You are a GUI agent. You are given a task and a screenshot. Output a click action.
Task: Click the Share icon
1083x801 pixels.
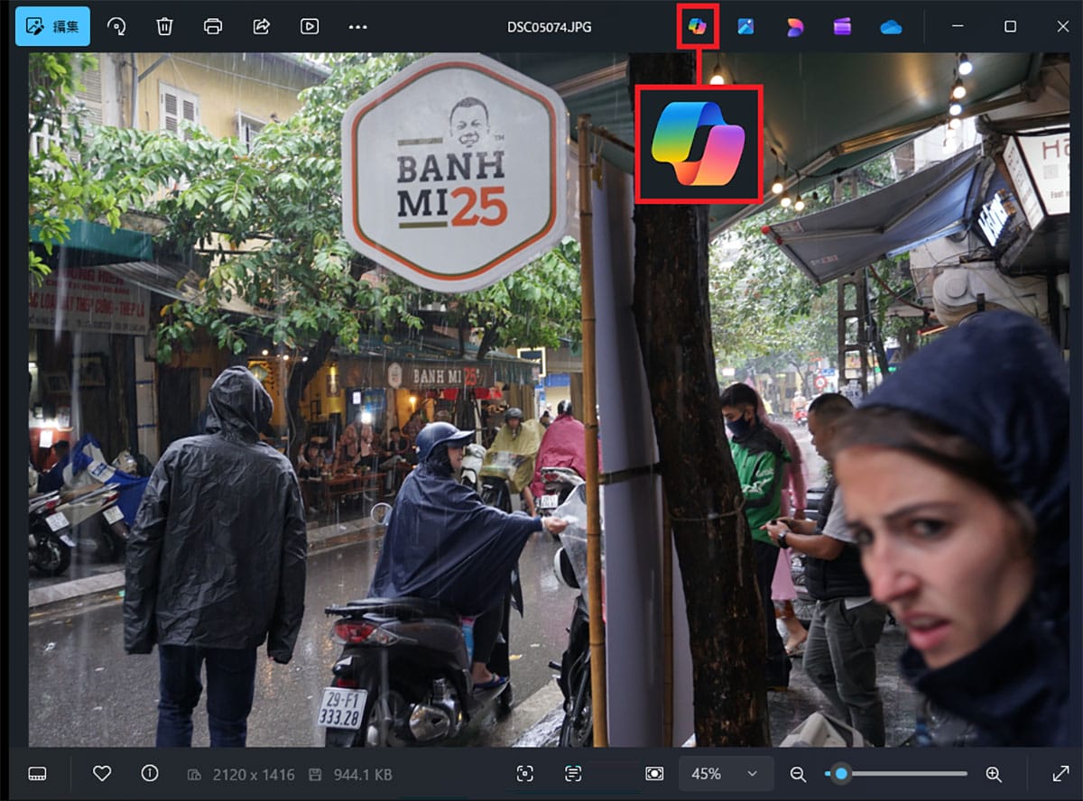(261, 26)
